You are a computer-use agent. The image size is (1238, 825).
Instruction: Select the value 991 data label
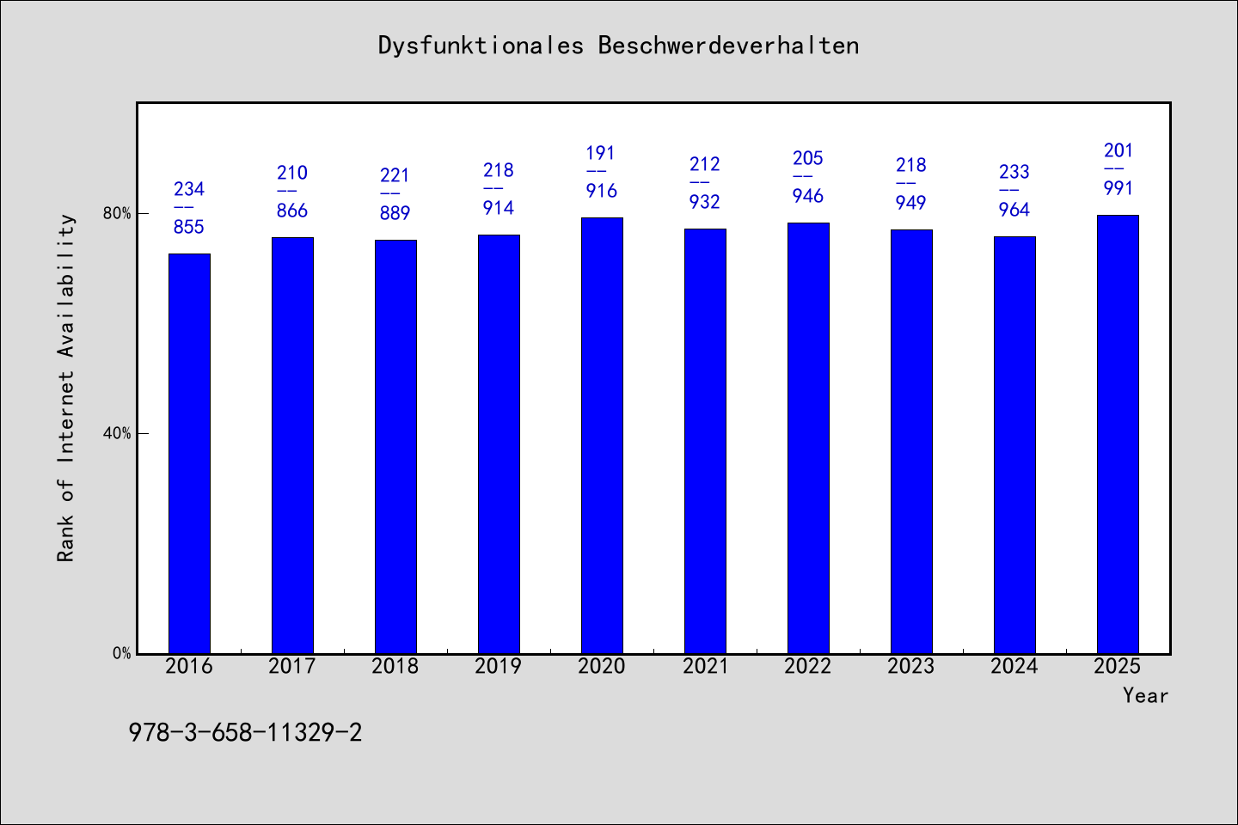(x=1118, y=188)
